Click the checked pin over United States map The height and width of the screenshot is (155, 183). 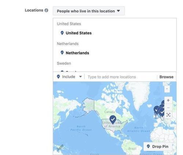pos(113,120)
